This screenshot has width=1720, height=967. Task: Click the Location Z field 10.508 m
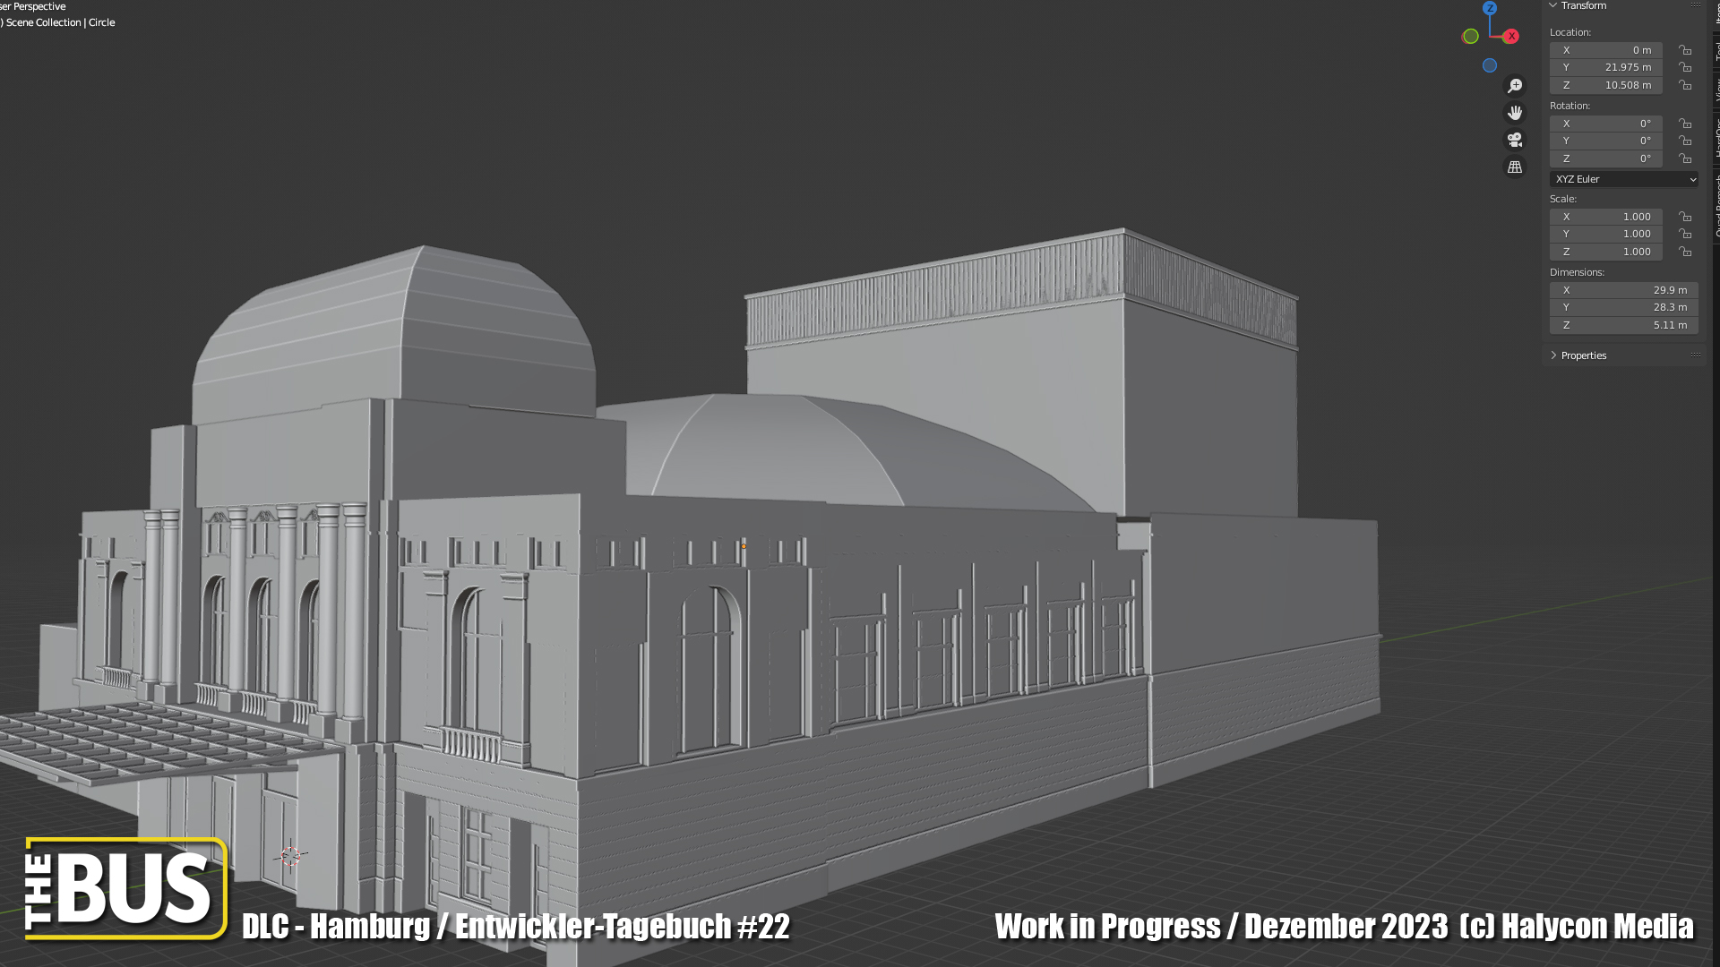click(x=1605, y=85)
